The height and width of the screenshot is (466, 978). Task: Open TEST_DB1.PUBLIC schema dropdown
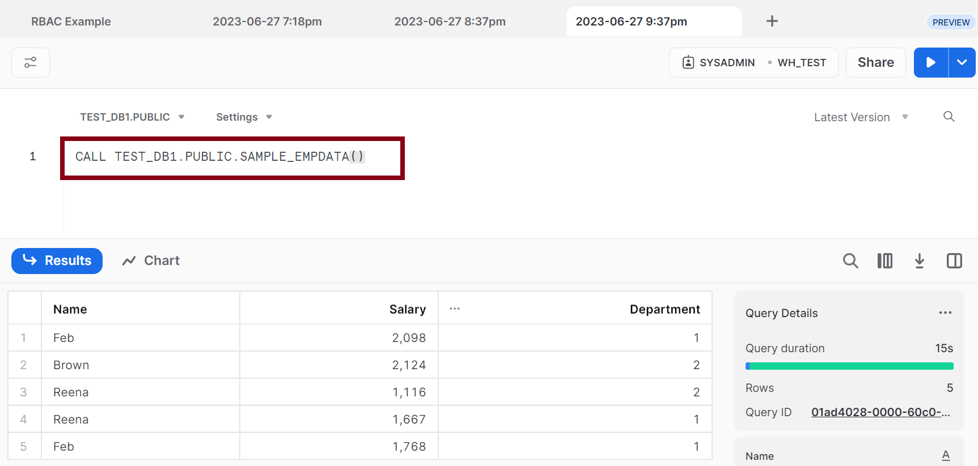pos(132,117)
